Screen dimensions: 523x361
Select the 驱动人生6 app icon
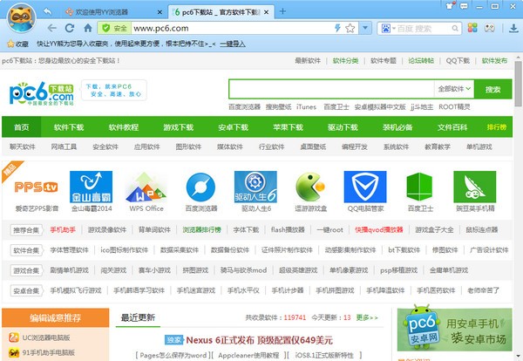255,186
